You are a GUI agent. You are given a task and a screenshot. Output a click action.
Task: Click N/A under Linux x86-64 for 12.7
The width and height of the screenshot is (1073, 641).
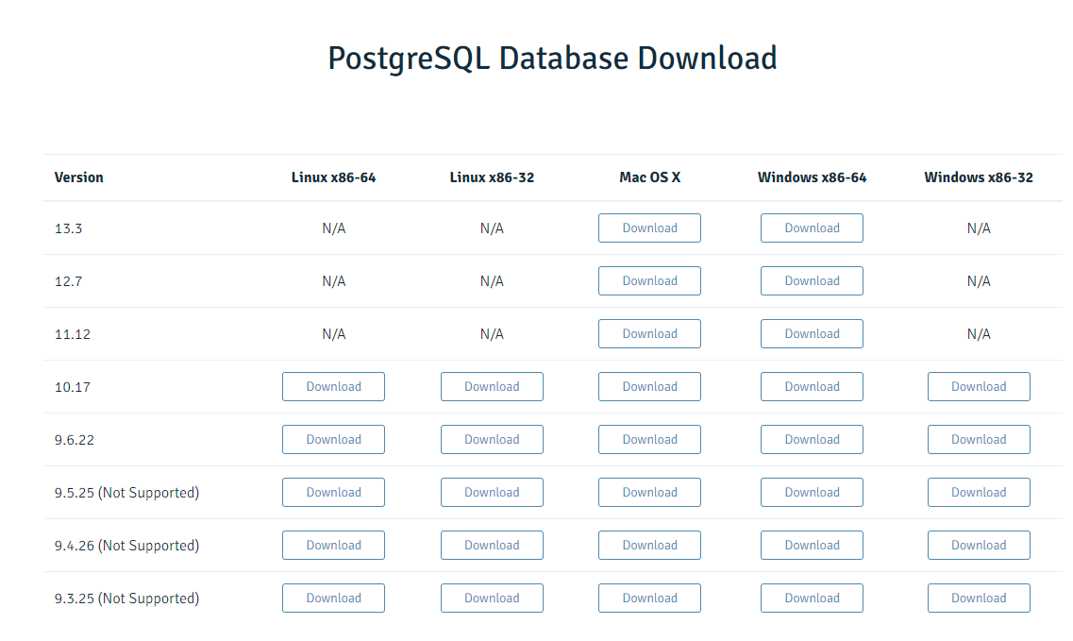(333, 281)
